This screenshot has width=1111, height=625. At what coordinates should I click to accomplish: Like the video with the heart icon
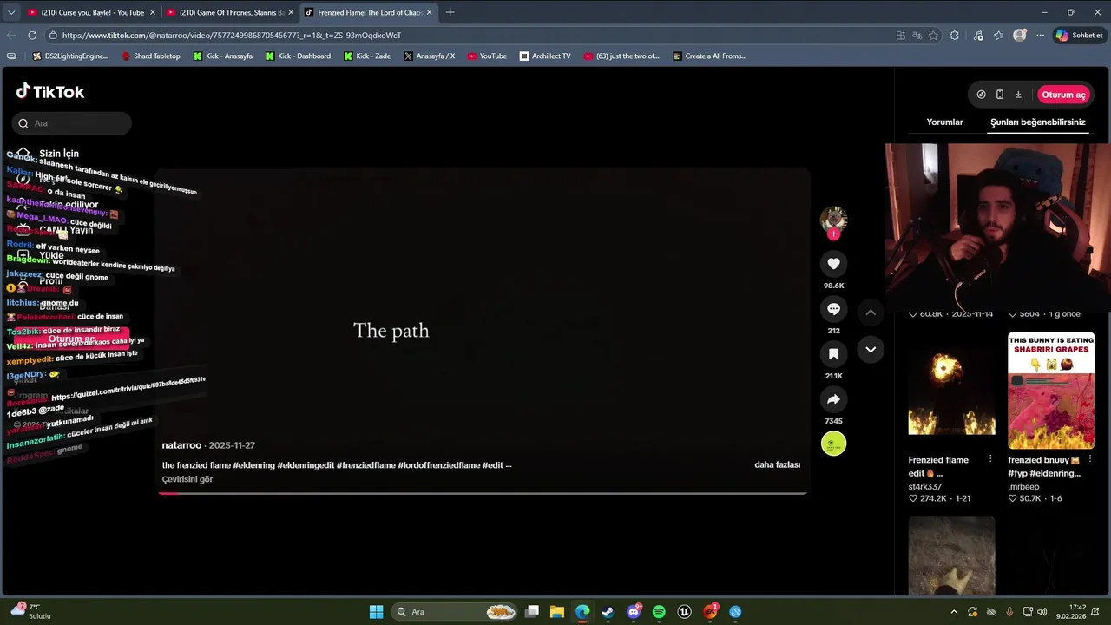point(833,264)
